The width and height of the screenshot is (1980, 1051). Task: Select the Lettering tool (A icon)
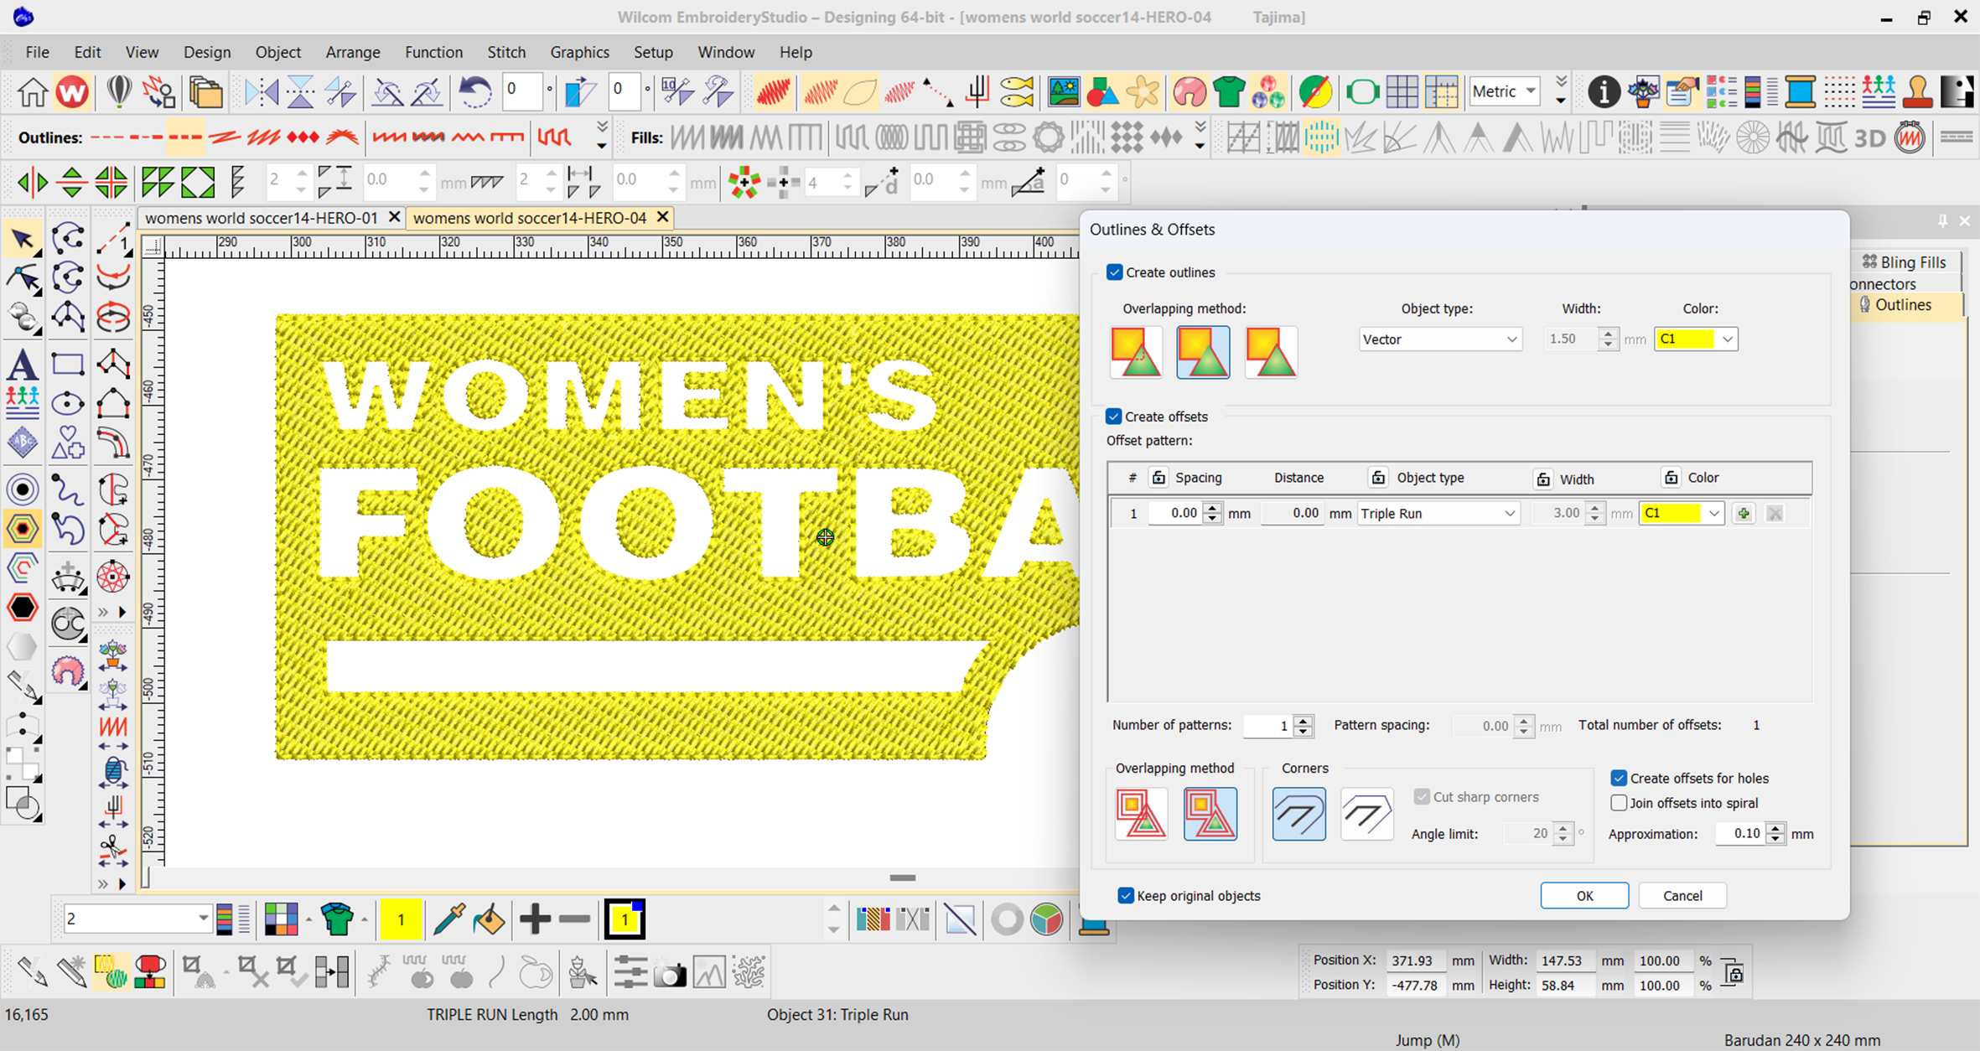23,365
